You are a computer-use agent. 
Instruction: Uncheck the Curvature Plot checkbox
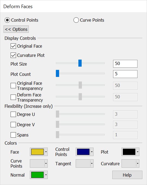tap(13, 55)
